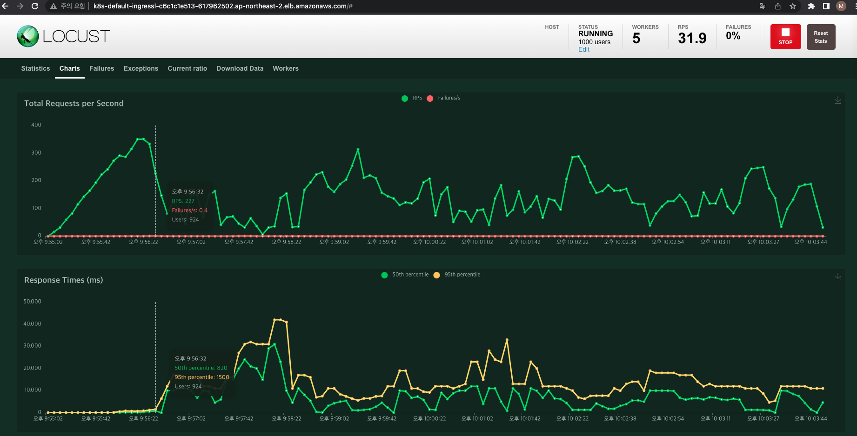Click the Locust logo
The image size is (857, 436).
tap(63, 36)
